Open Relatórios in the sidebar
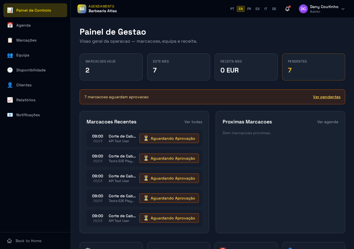 tap(35, 100)
